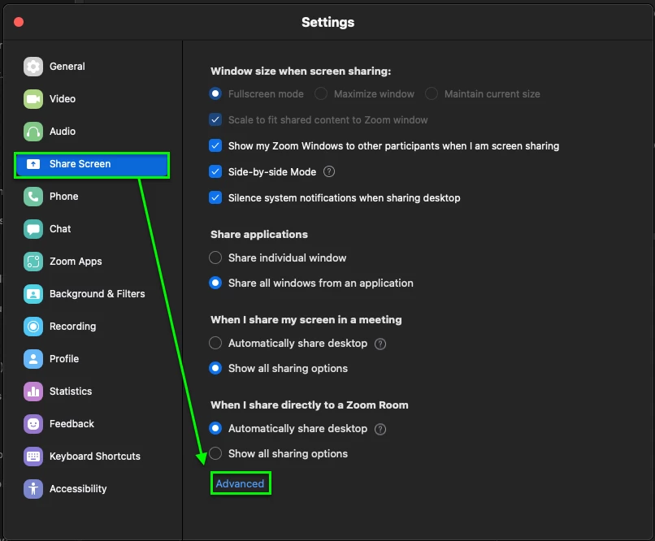Open the Feedback smiley icon
The image size is (655, 541).
tap(33, 424)
